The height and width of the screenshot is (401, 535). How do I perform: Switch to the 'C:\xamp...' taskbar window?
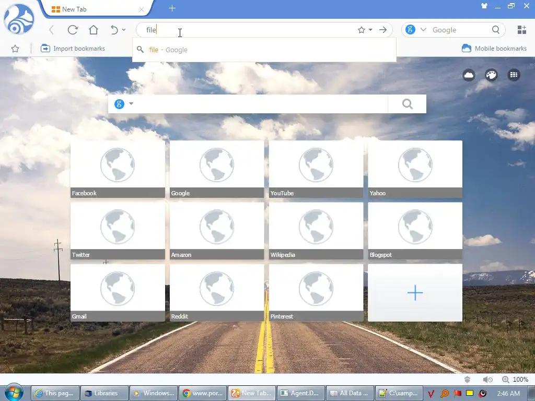[399, 393]
